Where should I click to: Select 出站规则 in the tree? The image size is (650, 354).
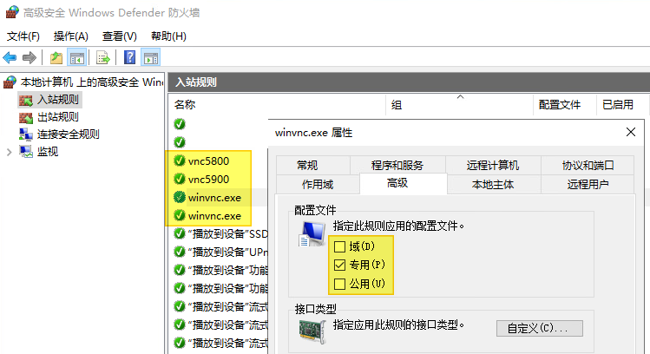(x=57, y=117)
